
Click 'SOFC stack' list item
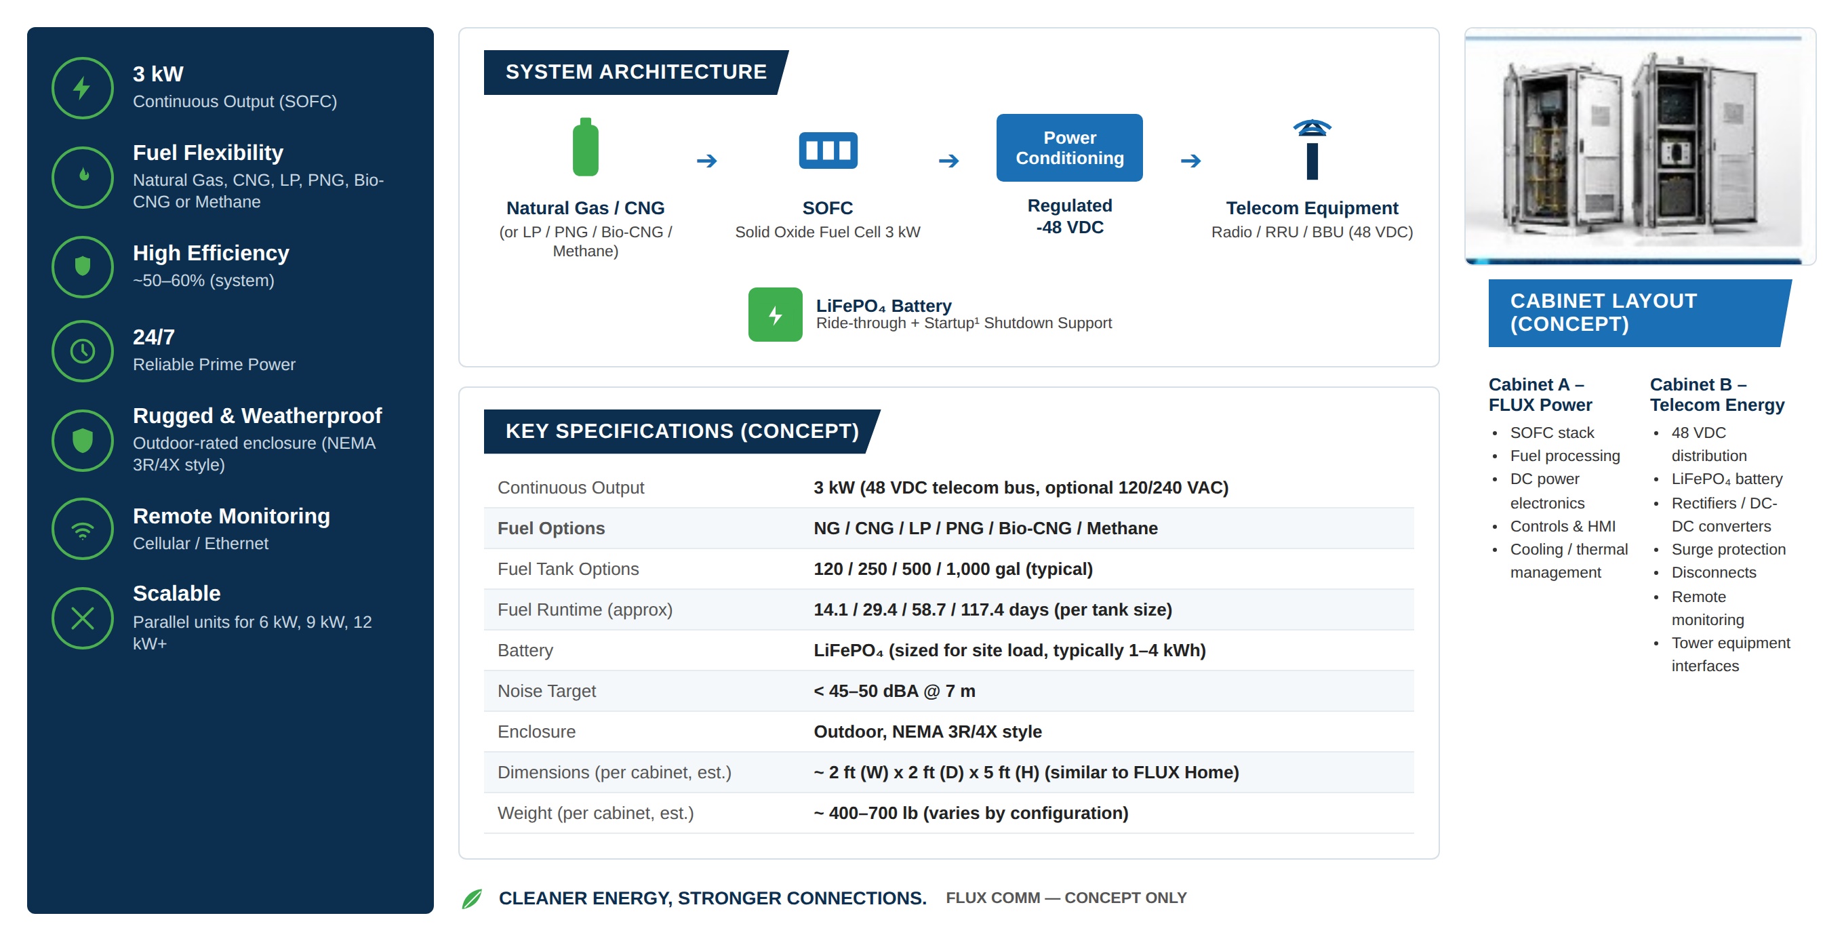(1551, 433)
